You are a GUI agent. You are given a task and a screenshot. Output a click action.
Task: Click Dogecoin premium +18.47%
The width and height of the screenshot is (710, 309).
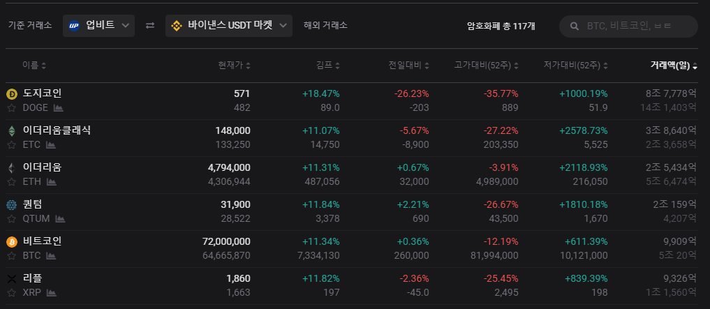coord(321,93)
